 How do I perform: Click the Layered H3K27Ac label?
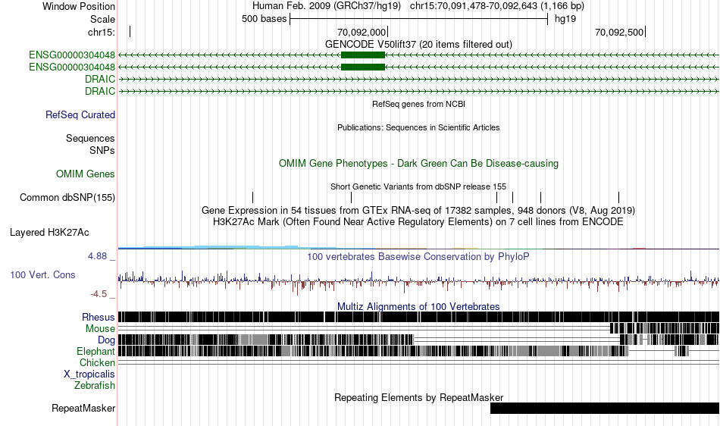coord(49,232)
